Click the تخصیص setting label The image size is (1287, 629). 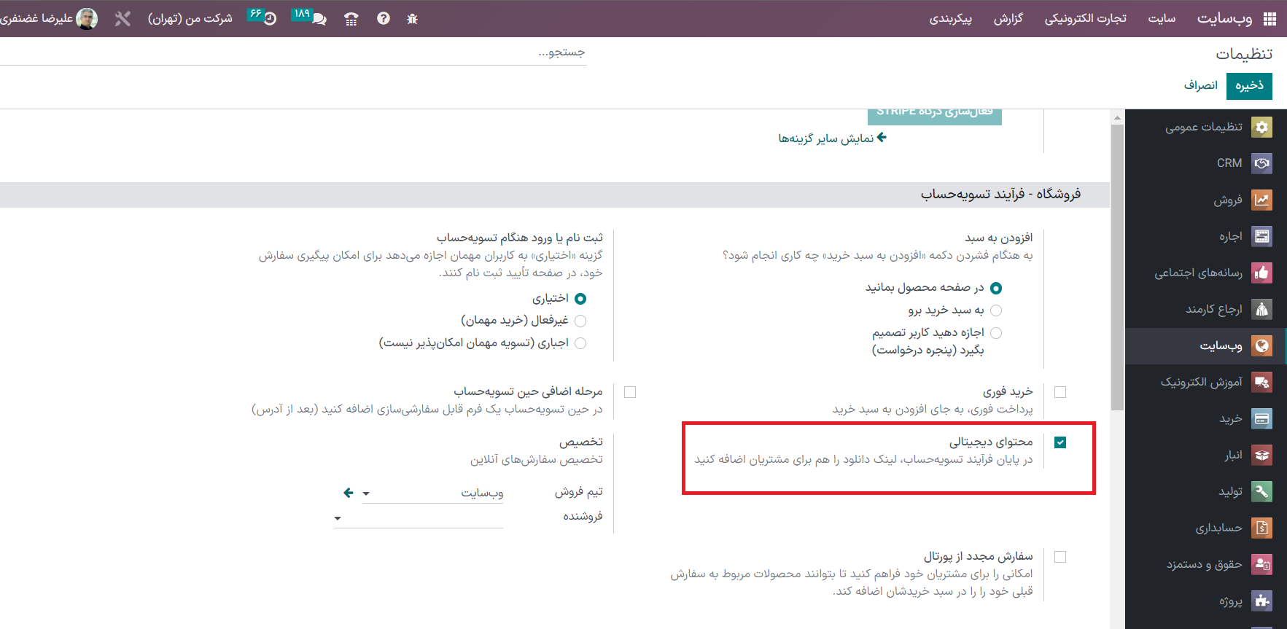point(580,442)
